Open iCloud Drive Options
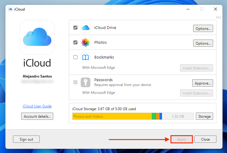The image size is (227, 153). pyautogui.click(x=203, y=29)
